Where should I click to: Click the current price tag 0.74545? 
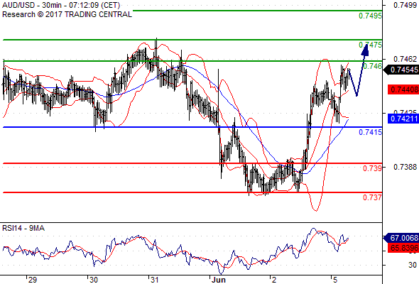point(401,70)
